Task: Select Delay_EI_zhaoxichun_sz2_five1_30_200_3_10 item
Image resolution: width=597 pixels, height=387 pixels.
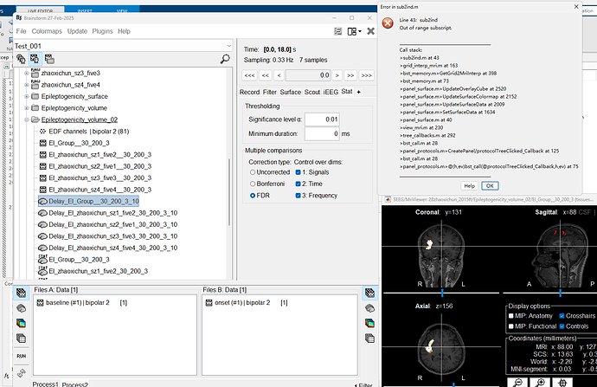Action: tap(112, 225)
